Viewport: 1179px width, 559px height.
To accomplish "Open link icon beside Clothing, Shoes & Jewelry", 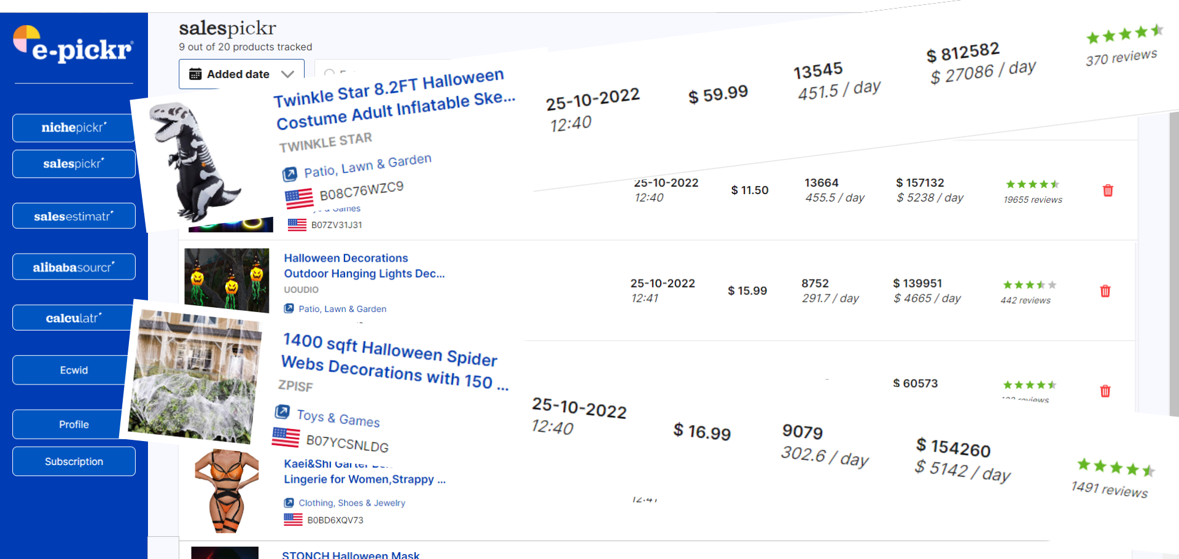I will point(289,502).
